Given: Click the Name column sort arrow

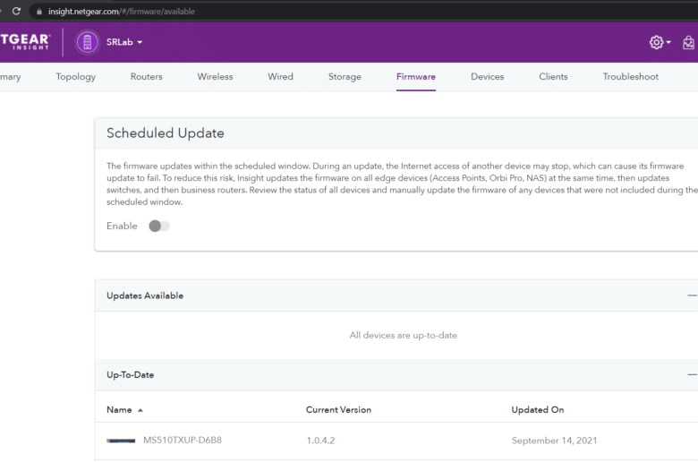Looking at the screenshot, I should [x=140, y=410].
